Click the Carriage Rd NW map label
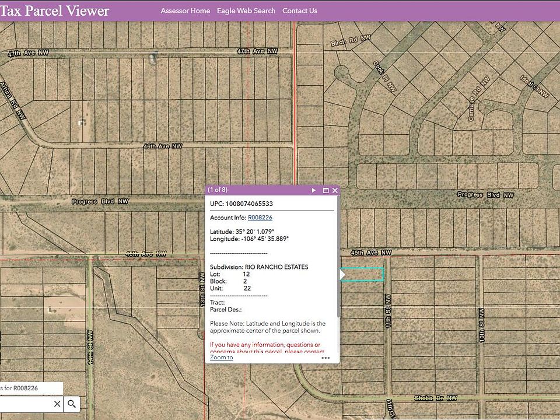The width and height of the screenshot is (560, 420). 478,98
